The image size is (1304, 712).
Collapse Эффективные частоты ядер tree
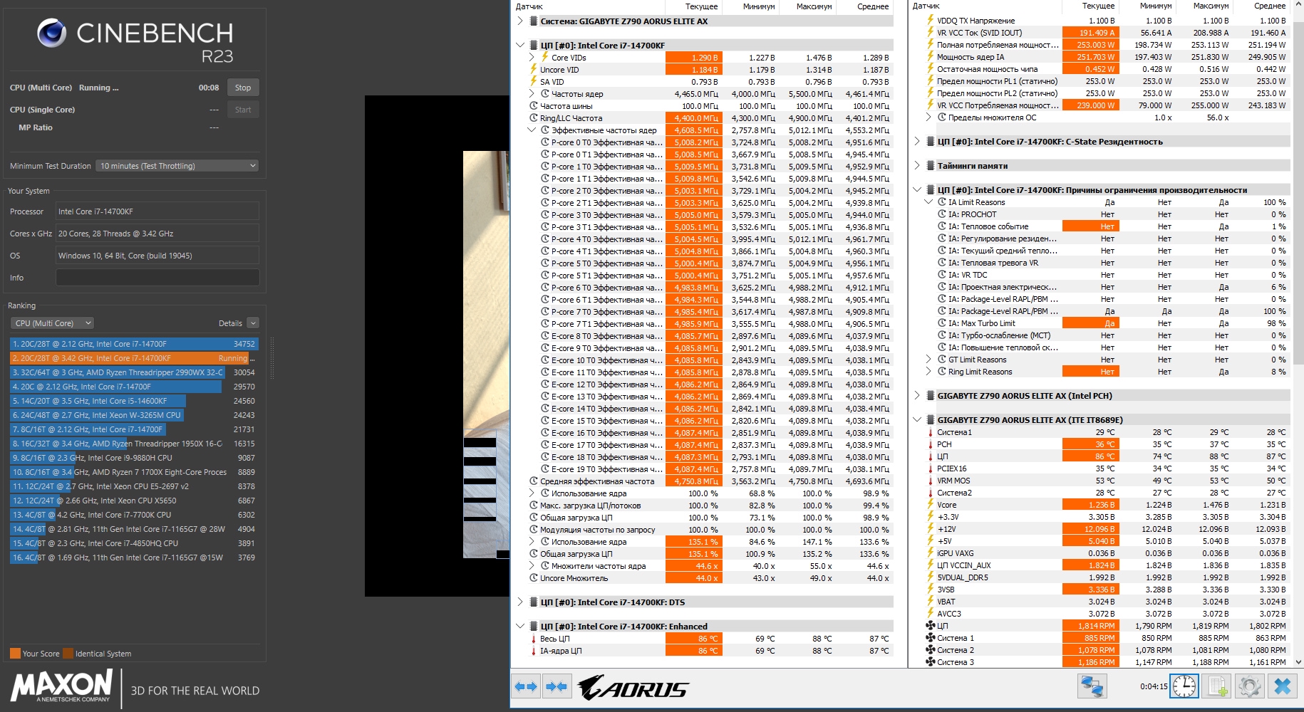click(x=532, y=130)
